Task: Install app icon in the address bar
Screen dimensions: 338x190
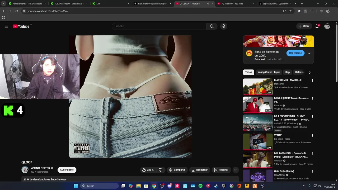Action: point(285,11)
